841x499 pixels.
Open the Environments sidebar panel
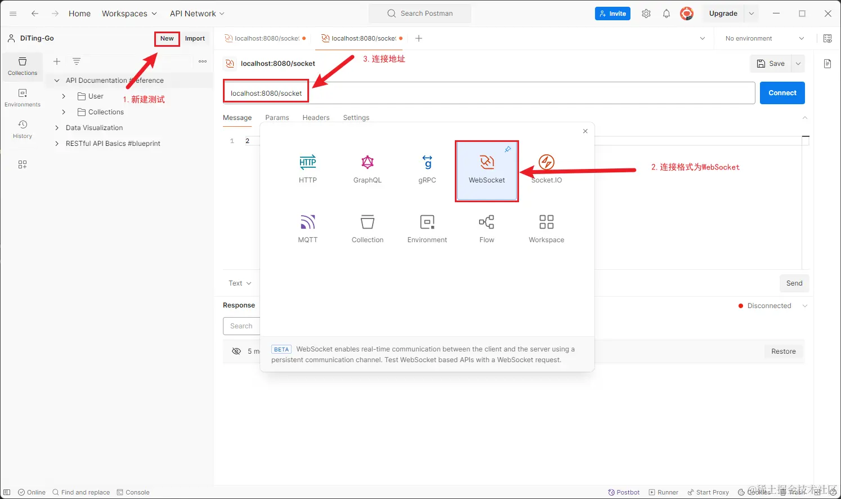23,98
